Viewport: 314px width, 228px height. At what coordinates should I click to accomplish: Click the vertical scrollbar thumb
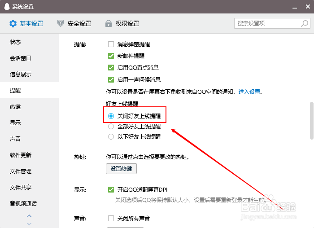pos(312,121)
